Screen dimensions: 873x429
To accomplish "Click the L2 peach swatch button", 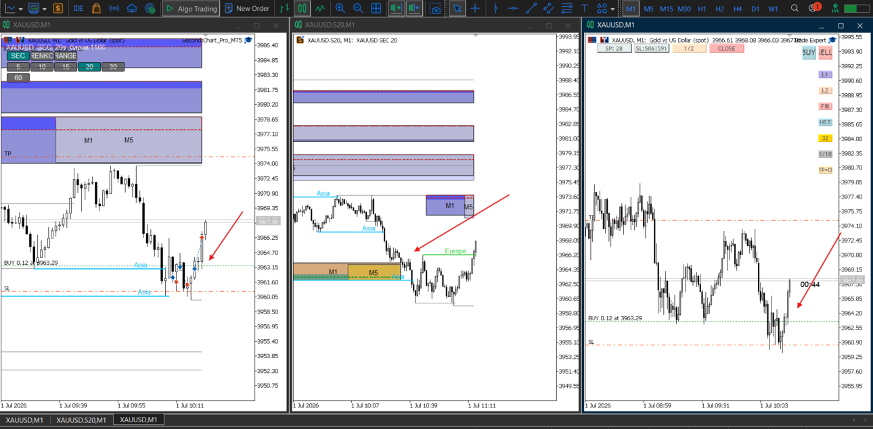I will pos(825,91).
